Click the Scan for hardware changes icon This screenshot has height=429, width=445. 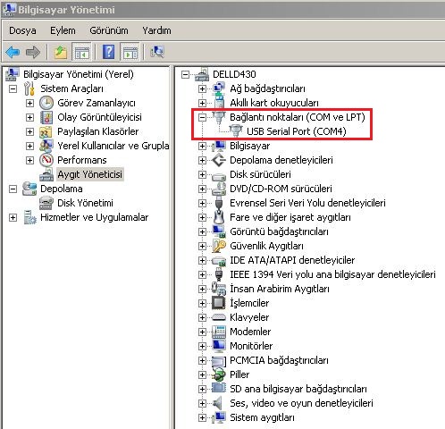pyautogui.click(x=157, y=52)
